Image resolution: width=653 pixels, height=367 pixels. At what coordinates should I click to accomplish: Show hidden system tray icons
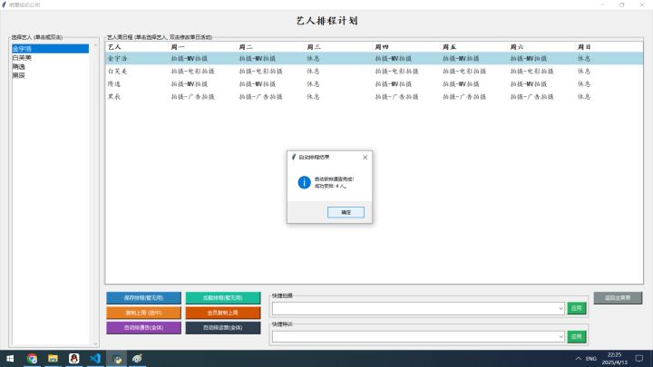pyautogui.click(x=578, y=358)
